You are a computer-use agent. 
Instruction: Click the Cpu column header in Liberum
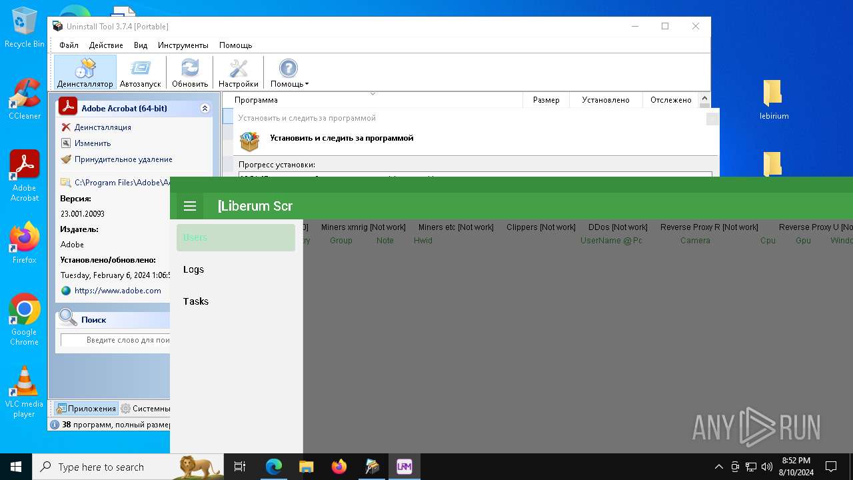tap(768, 241)
